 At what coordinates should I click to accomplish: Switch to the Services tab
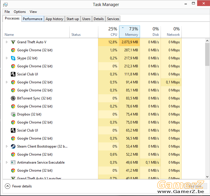(113, 19)
